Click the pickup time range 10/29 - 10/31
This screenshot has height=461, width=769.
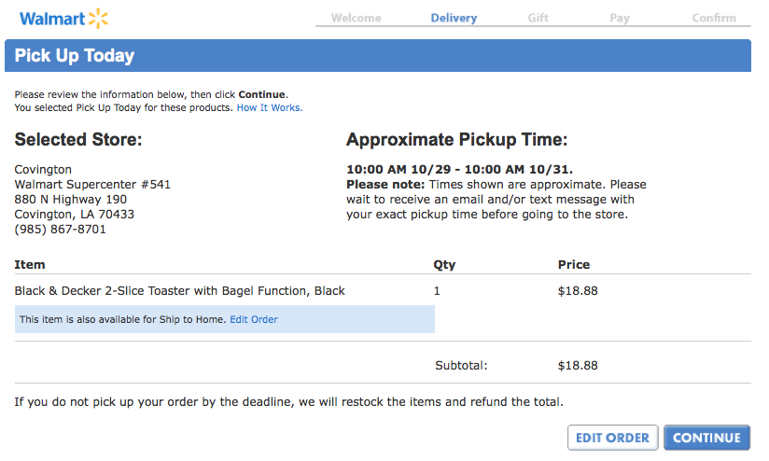[459, 169]
